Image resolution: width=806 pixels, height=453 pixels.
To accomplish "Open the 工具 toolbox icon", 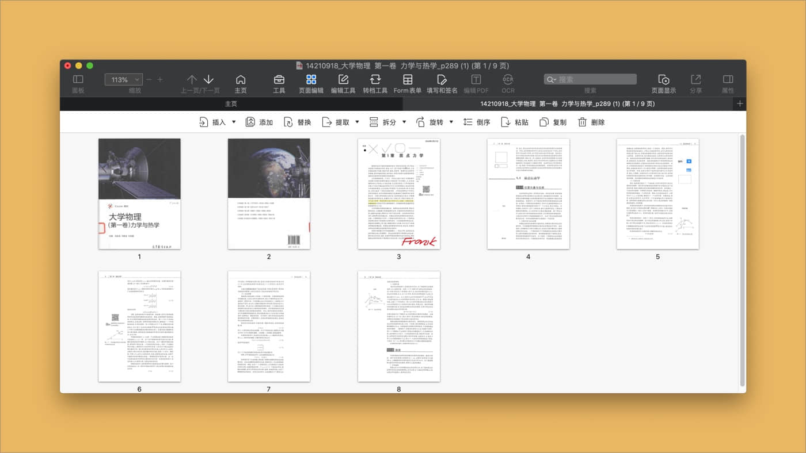I will 279,80.
